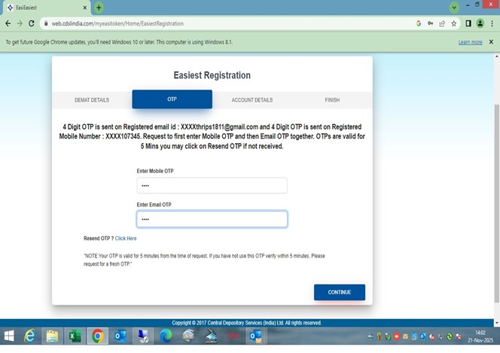This screenshot has width=500, height=353.
Task: Select the DEMAT DETAILS step tab
Action: (x=92, y=100)
